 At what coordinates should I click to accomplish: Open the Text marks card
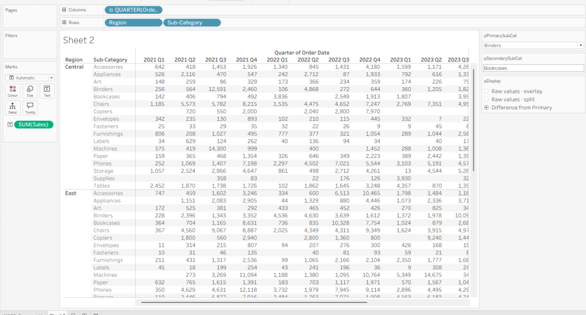coord(47,91)
